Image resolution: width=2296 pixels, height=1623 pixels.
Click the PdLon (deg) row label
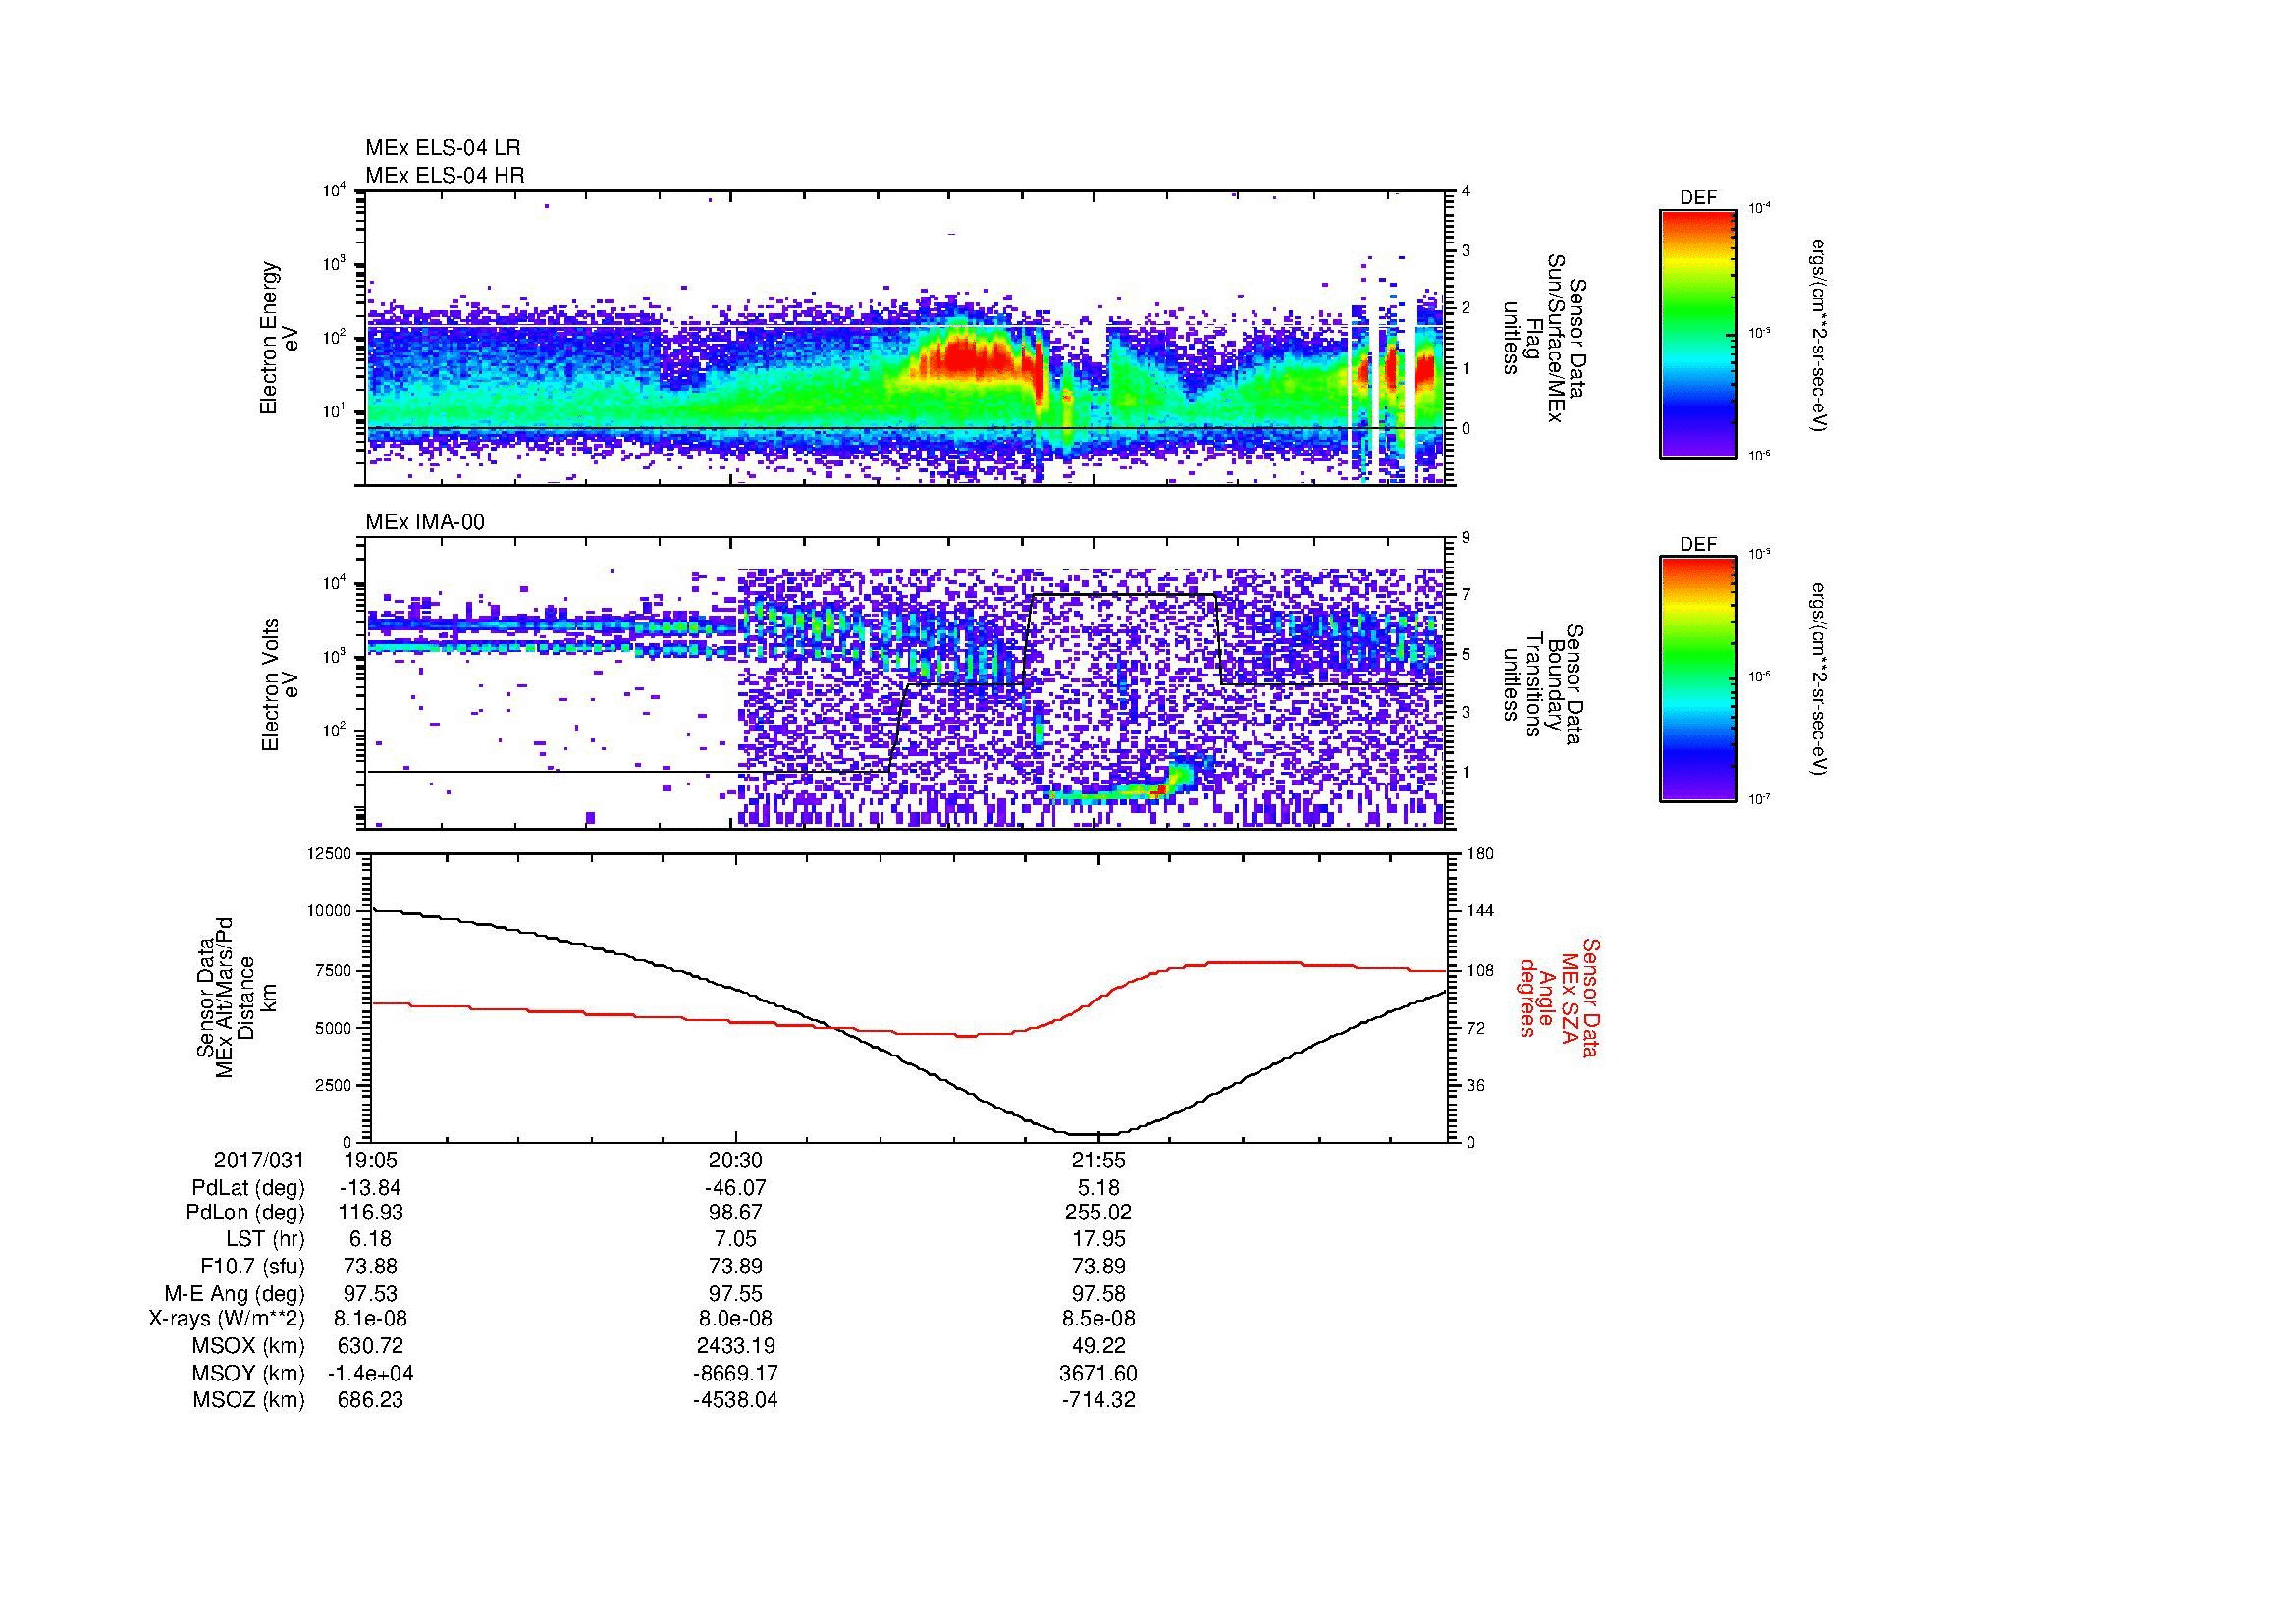[248, 1213]
